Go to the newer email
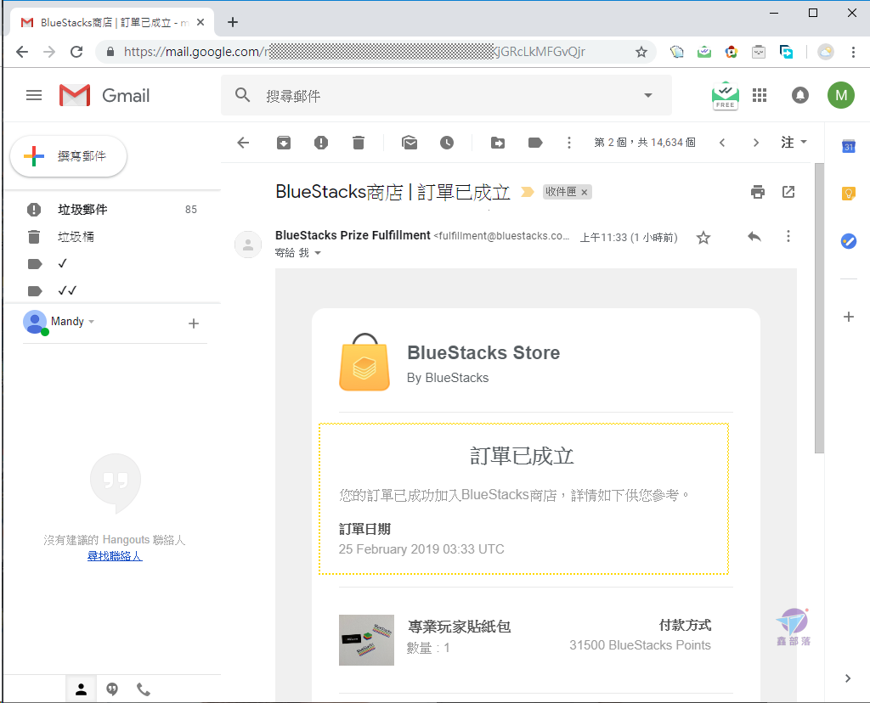Screen dimensions: 870x703 click(722, 143)
